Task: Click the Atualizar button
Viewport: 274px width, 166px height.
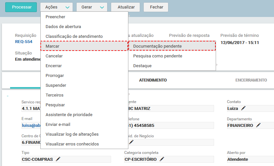Action: click(125, 7)
